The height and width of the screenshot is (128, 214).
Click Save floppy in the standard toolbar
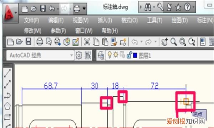click(29, 41)
